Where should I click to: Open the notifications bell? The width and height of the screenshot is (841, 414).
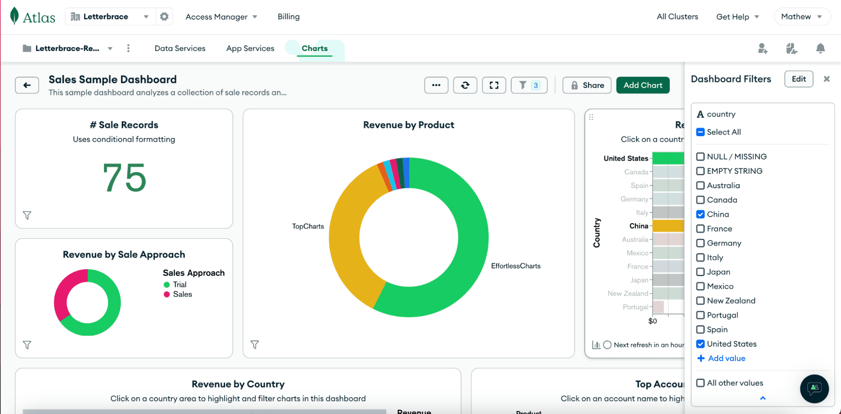pyautogui.click(x=820, y=48)
